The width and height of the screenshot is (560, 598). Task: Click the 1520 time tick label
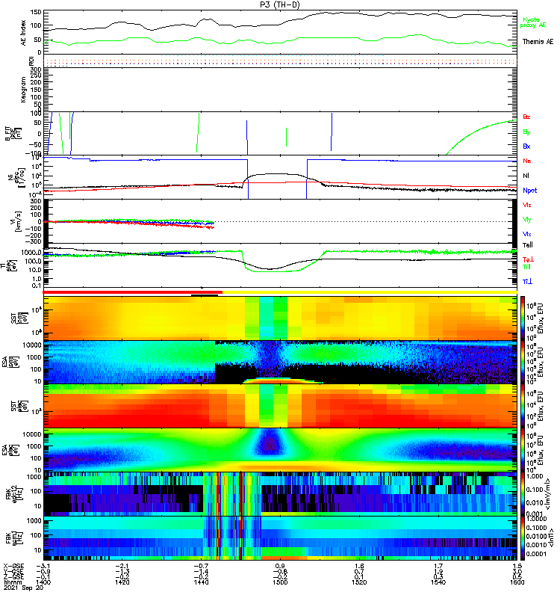[x=359, y=582]
